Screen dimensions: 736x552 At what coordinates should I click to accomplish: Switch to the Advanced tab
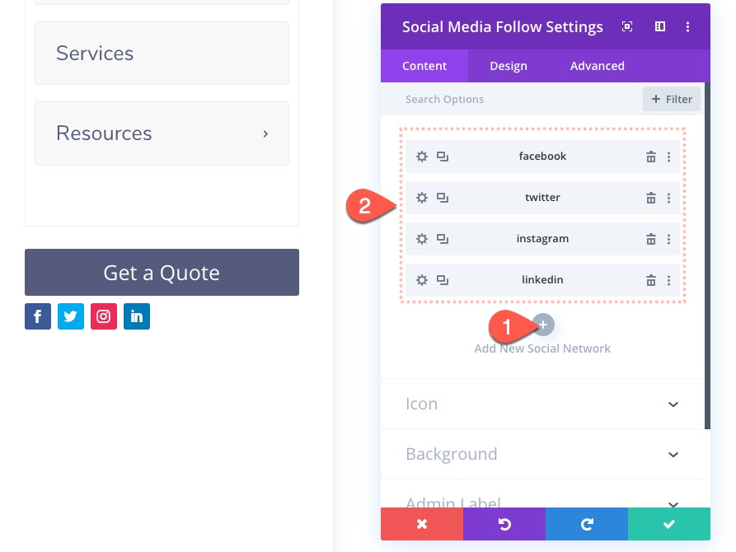click(x=597, y=66)
